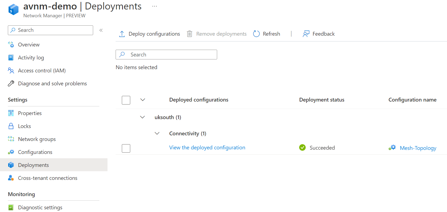Collapse all rows using header chevron
Screen dimensions: 447x212
pyautogui.click(x=143, y=100)
